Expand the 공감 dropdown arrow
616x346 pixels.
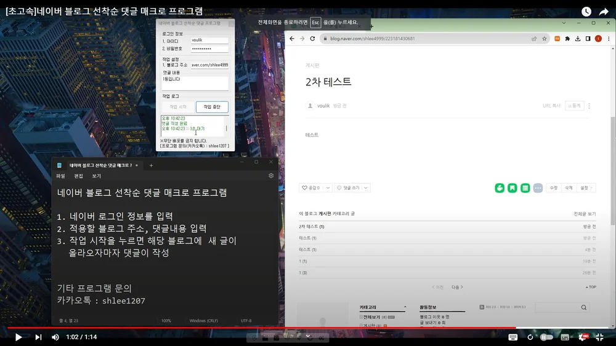pyautogui.click(x=328, y=187)
